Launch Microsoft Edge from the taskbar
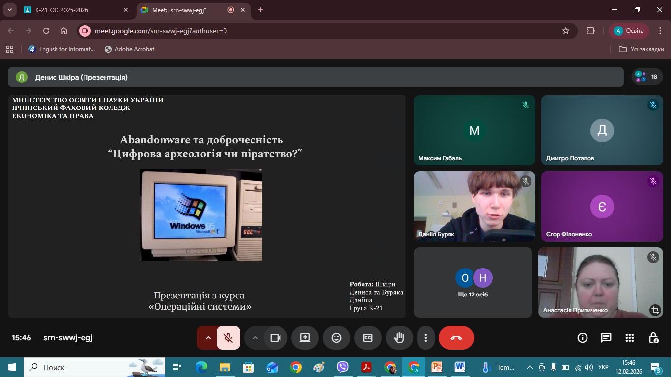Screen dimensions: 671x377 pos(201,367)
